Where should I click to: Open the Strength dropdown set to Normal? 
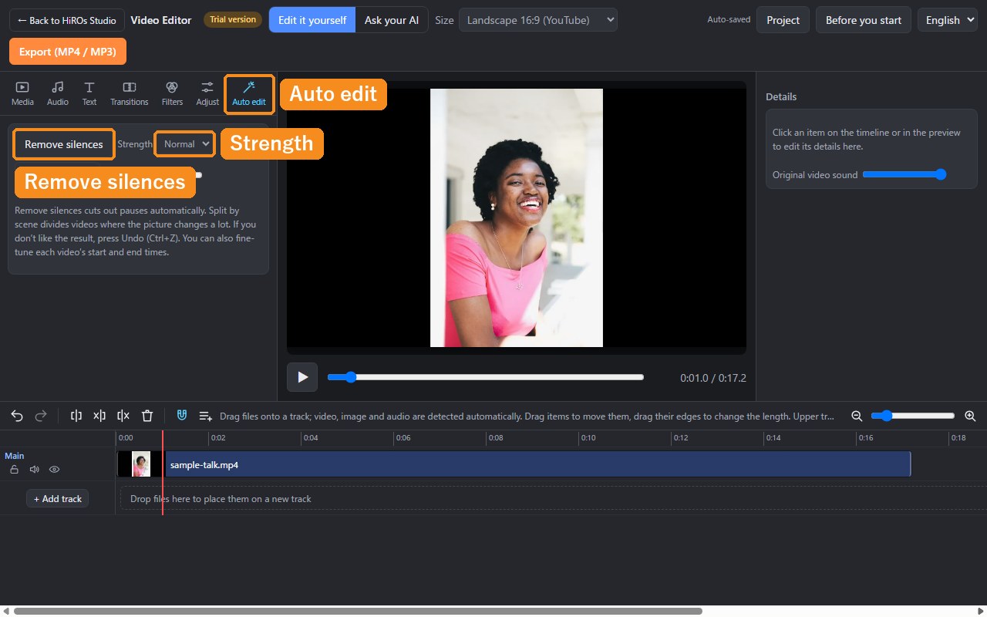tap(184, 144)
